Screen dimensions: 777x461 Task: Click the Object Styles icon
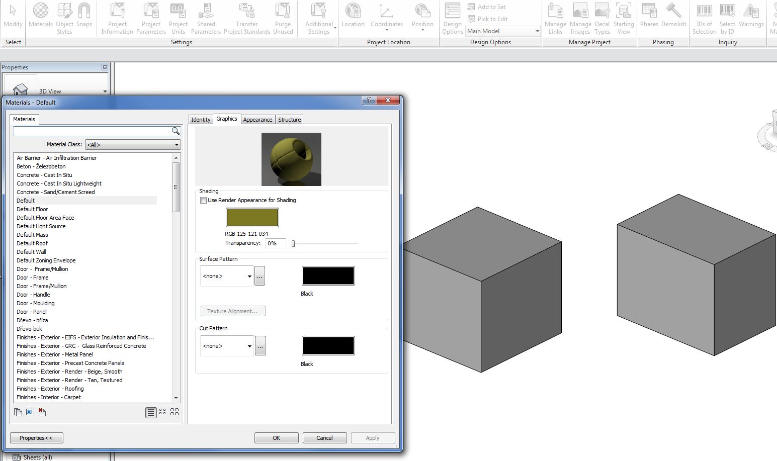pyautogui.click(x=64, y=18)
